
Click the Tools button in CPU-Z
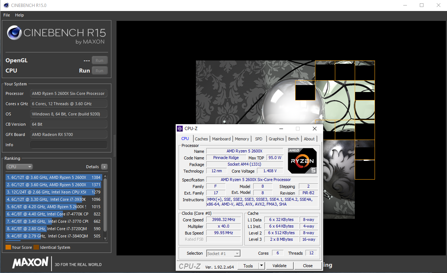[x=248, y=266]
